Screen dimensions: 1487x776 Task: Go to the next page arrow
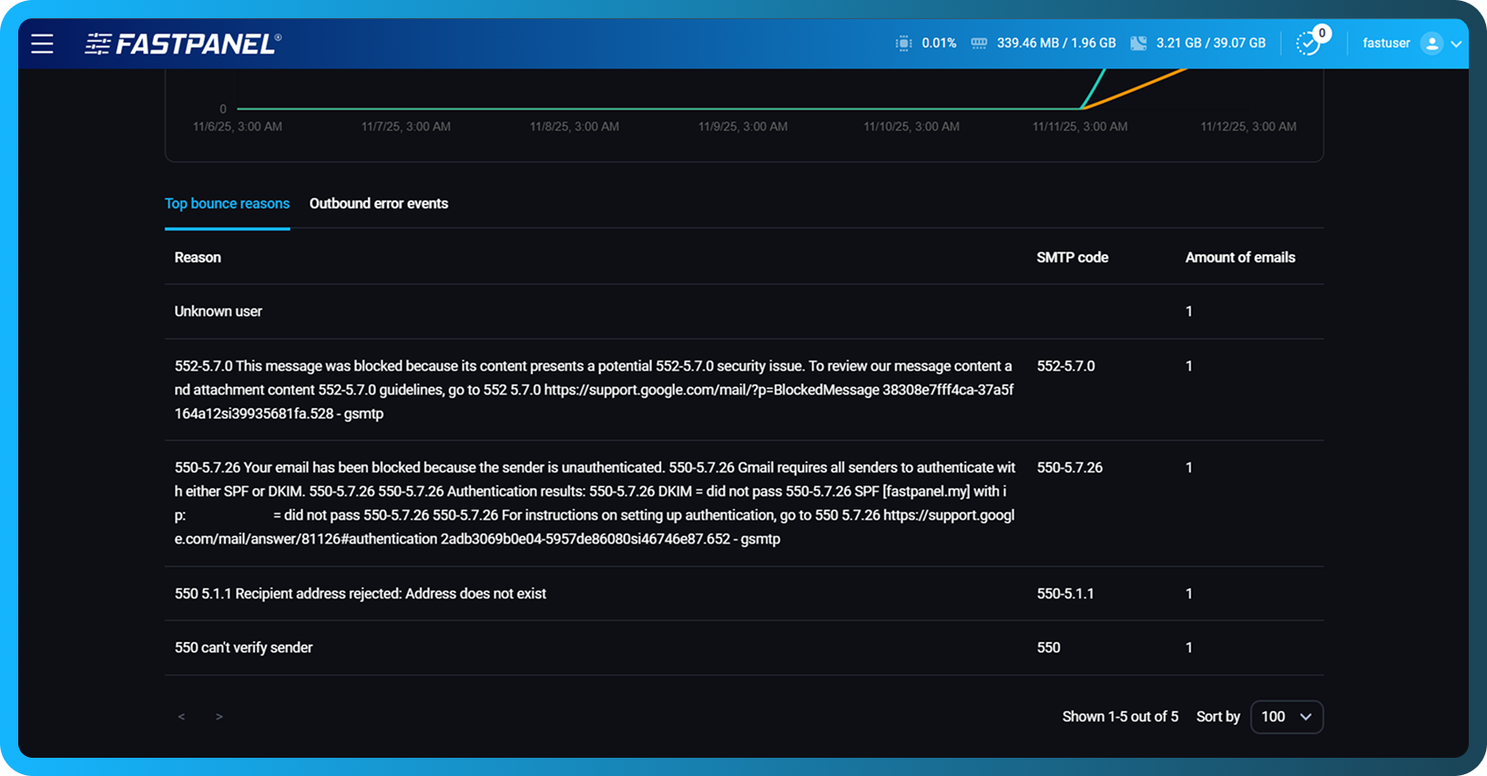click(x=219, y=717)
